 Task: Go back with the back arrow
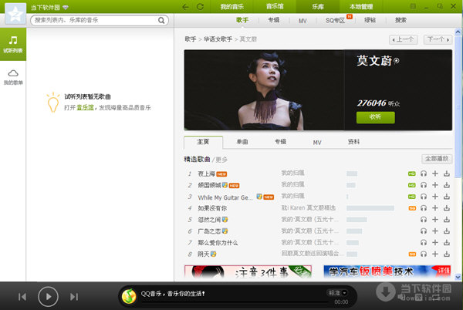tap(185, 7)
